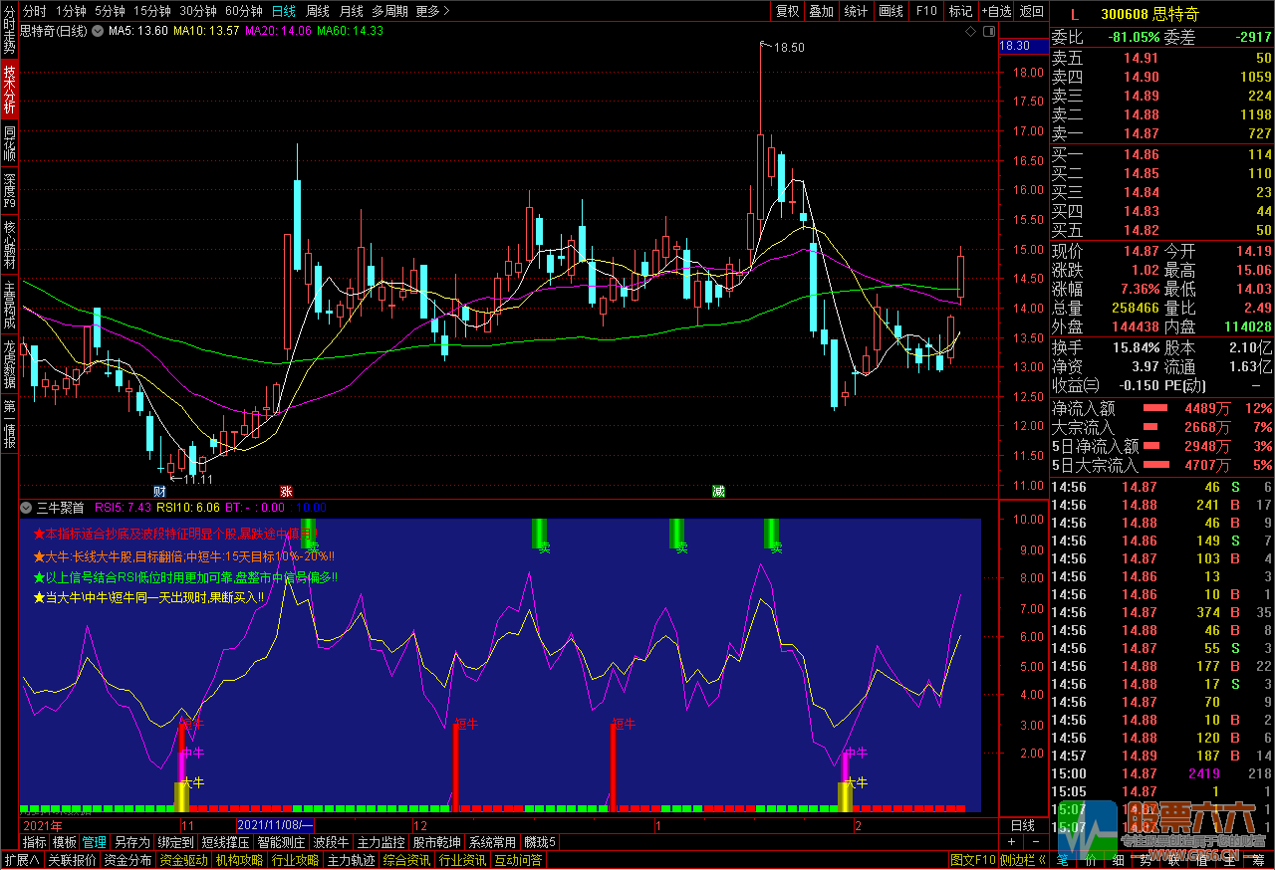Expand the 扩展 panel at bottom left
This screenshot has width=1275, height=870.
coord(22,860)
